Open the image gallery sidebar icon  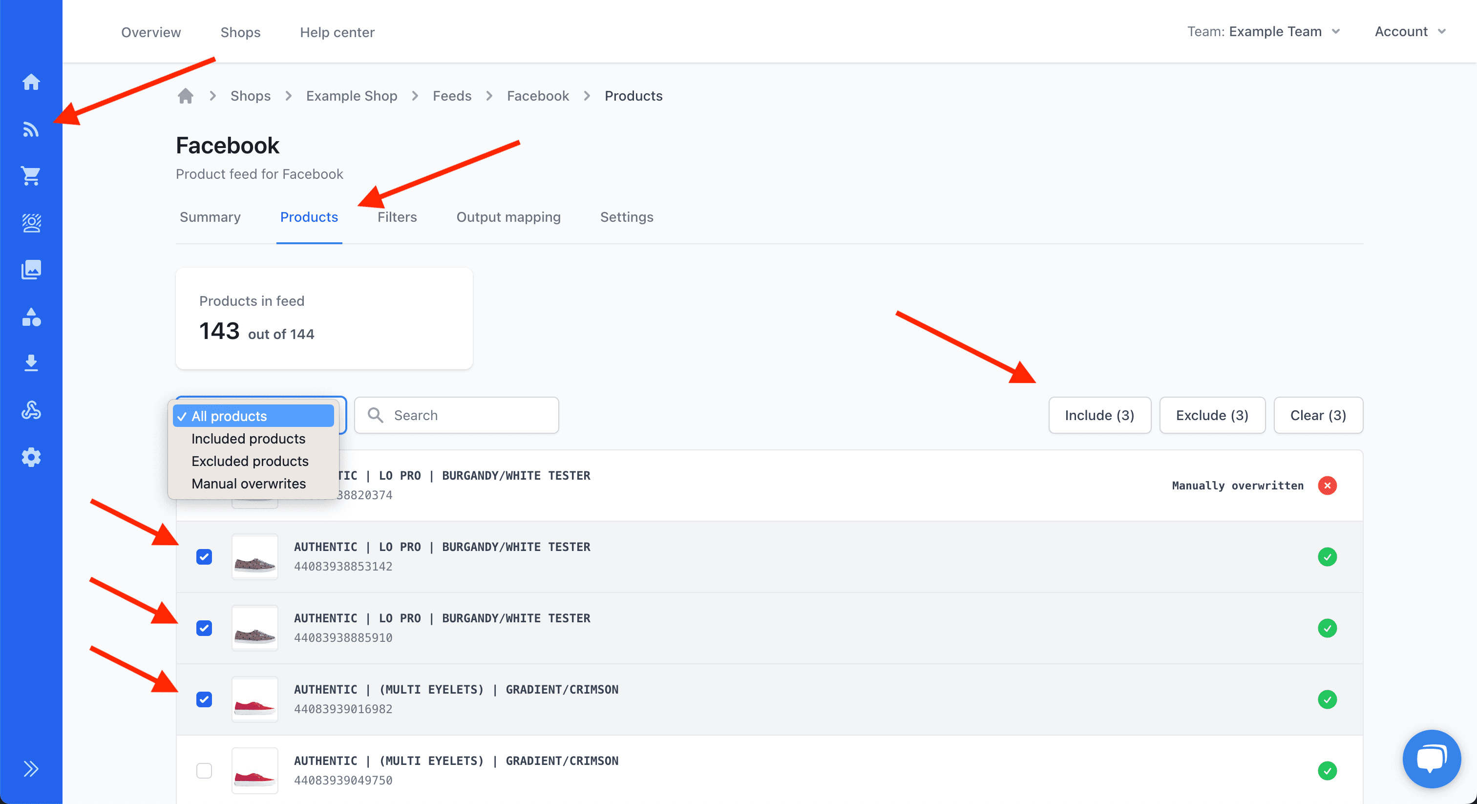coord(31,270)
